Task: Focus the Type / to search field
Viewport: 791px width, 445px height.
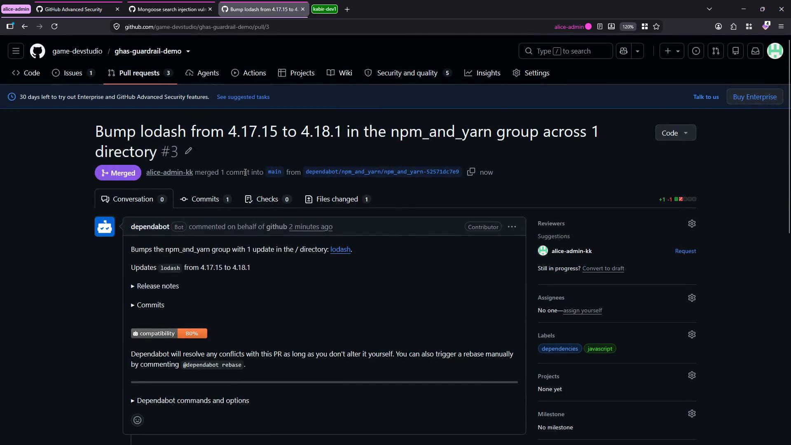Action: pos(566,51)
